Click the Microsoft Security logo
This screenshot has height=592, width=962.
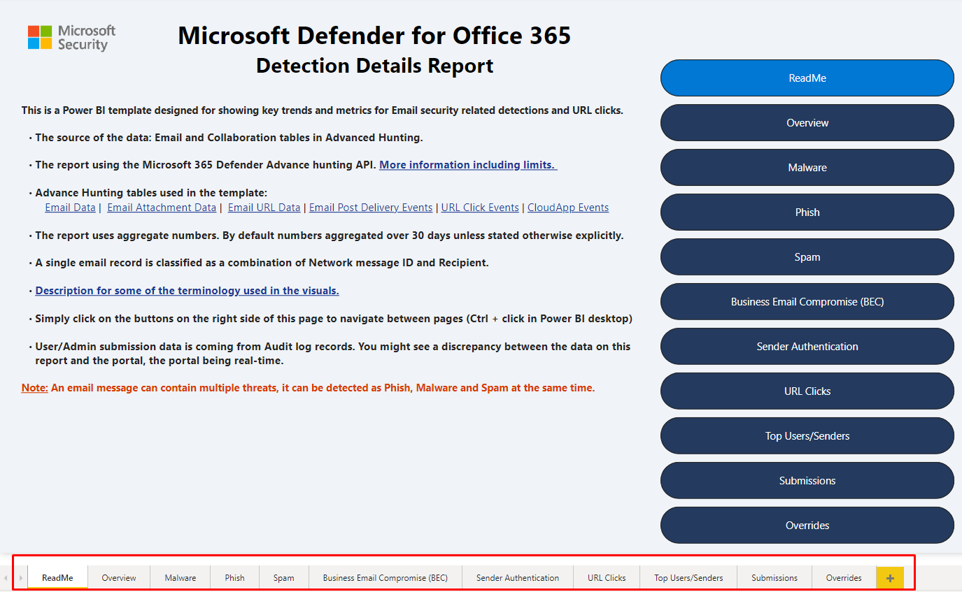[71, 38]
